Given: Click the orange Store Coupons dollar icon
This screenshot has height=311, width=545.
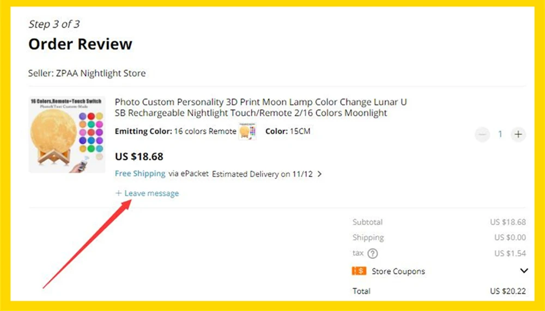Looking at the screenshot, I should pyautogui.click(x=359, y=271).
